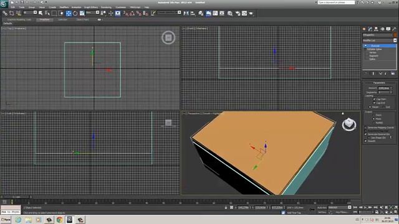Open the Modifiers menu
The image size is (399, 224).
(64, 7)
